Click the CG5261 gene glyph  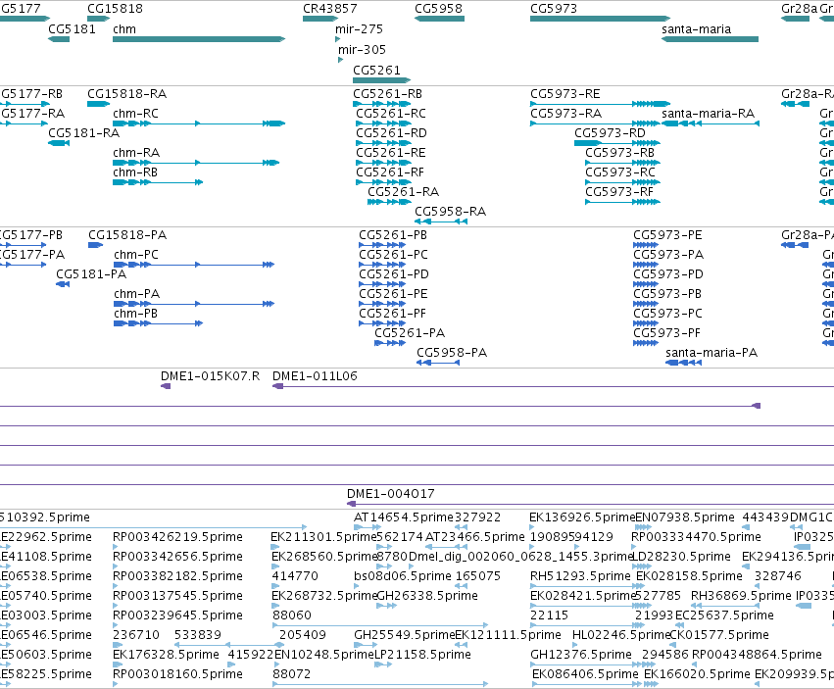pyautogui.click(x=381, y=80)
